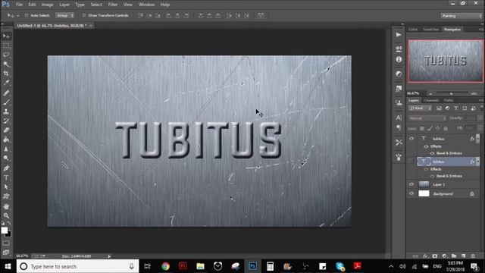This screenshot has width=485, height=273.
Task: Toggle Bevel & Emboss eye of highlighted tubitus layer
Action: 432,176
